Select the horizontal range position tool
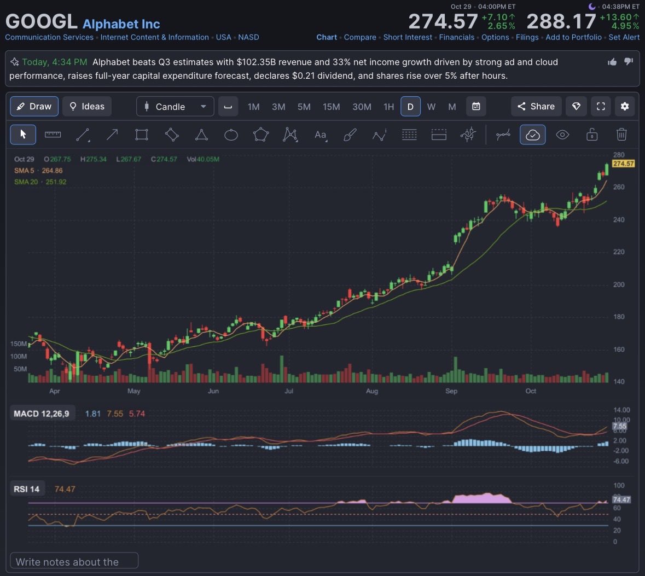645x576 pixels. 439,135
